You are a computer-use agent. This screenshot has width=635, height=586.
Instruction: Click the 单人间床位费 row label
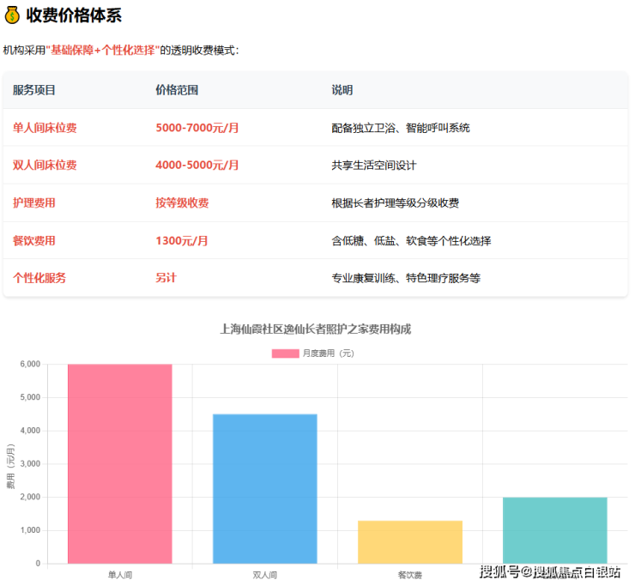click(45, 128)
